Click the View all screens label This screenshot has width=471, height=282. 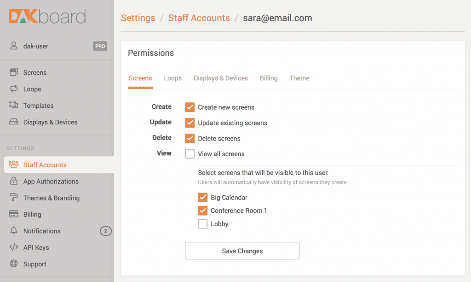(x=221, y=154)
